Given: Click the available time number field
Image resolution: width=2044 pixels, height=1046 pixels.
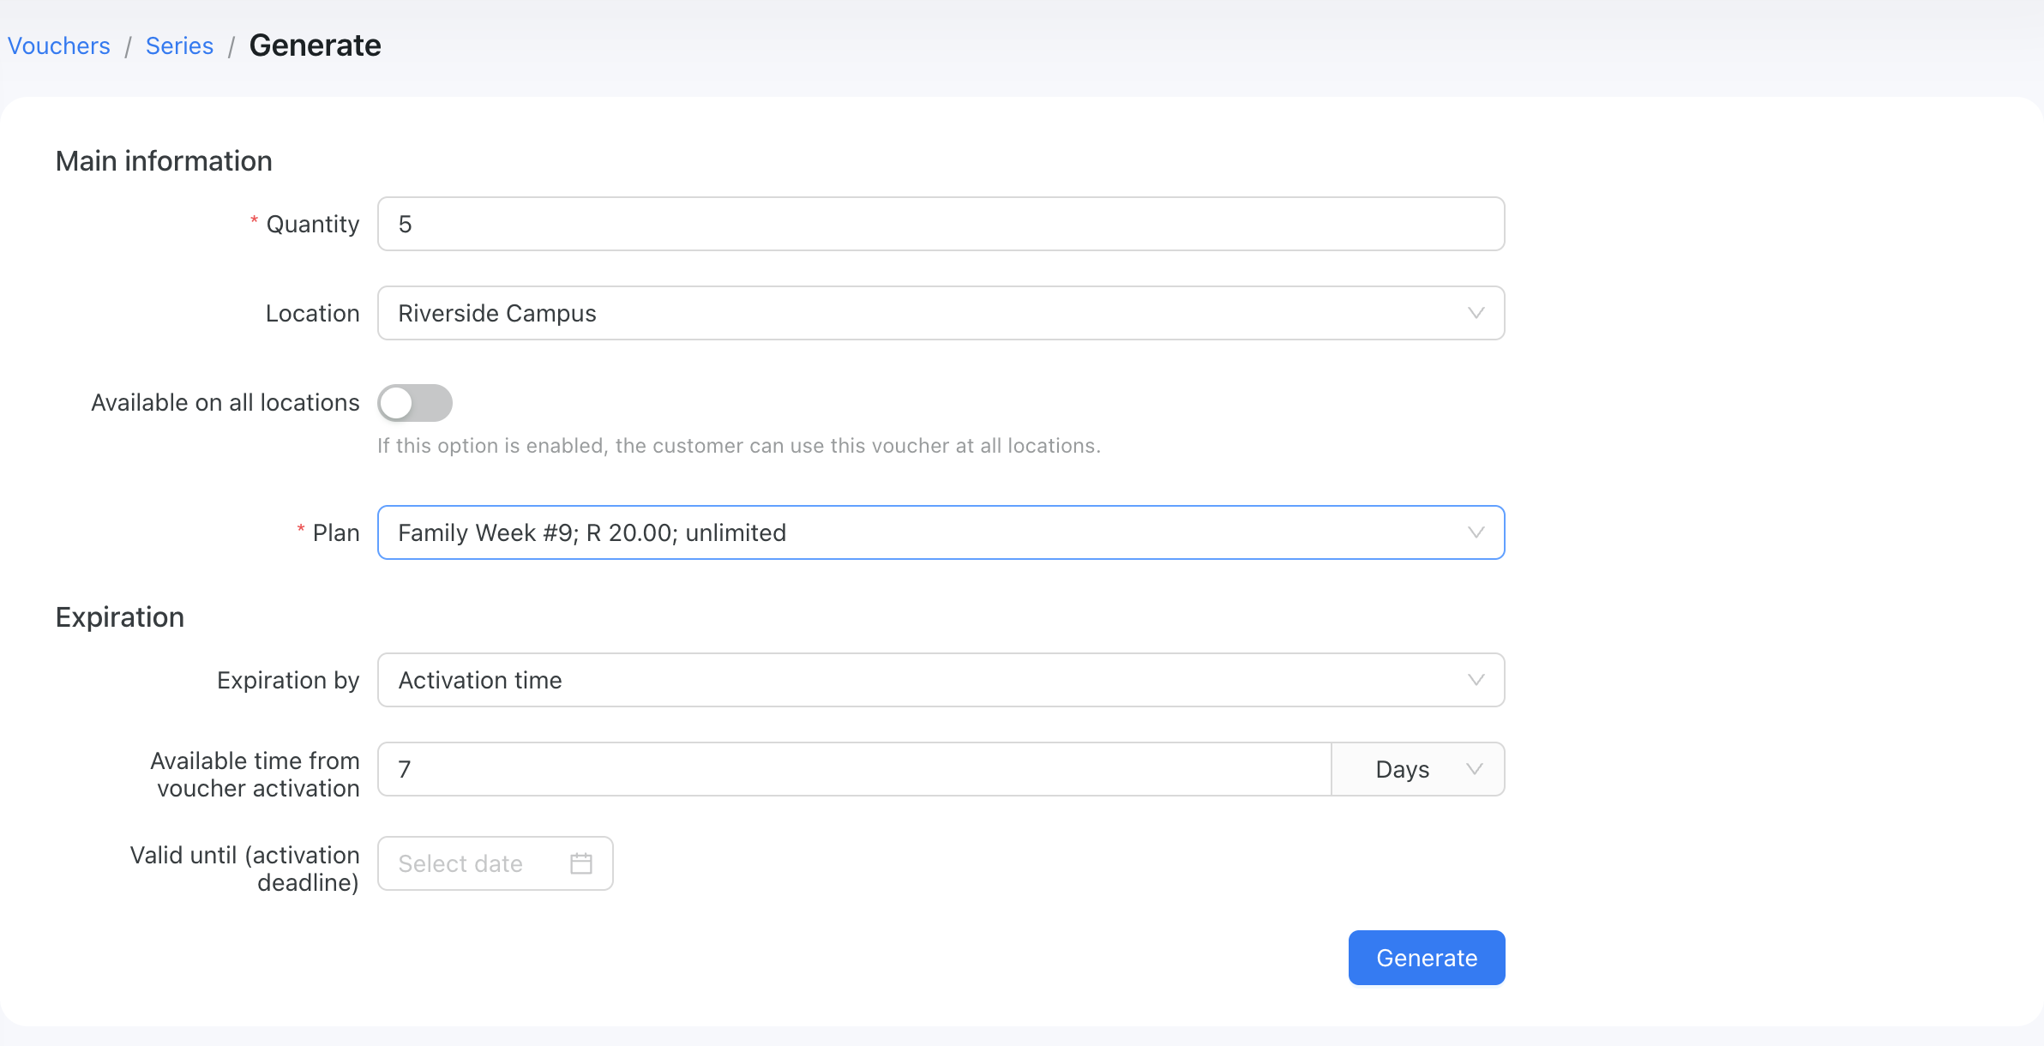Looking at the screenshot, I should [x=854, y=769].
